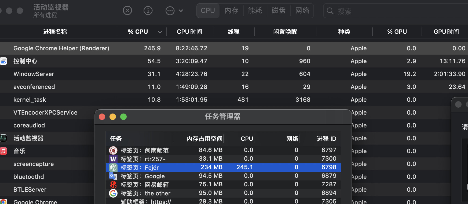Sort by % GPU column header

click(x=397, y=32)
